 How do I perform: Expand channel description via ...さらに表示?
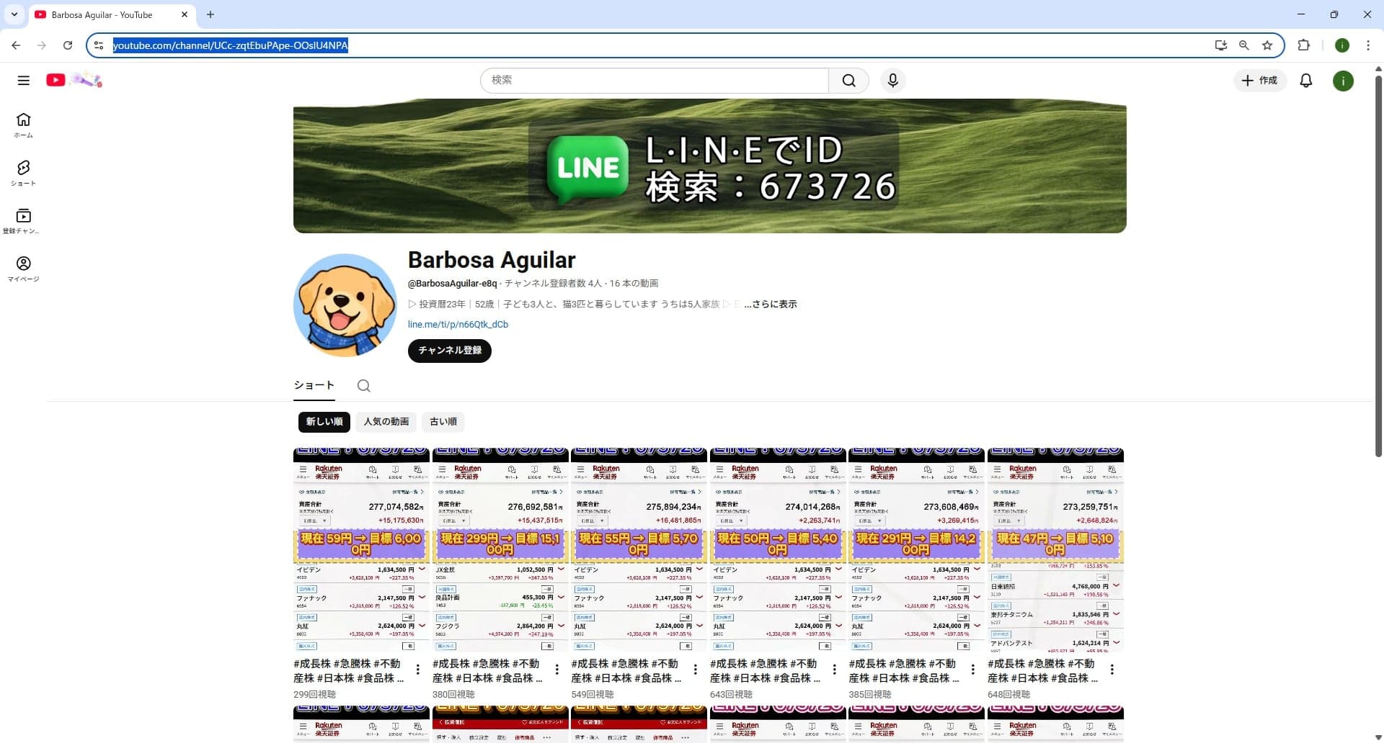pos(771,305)
